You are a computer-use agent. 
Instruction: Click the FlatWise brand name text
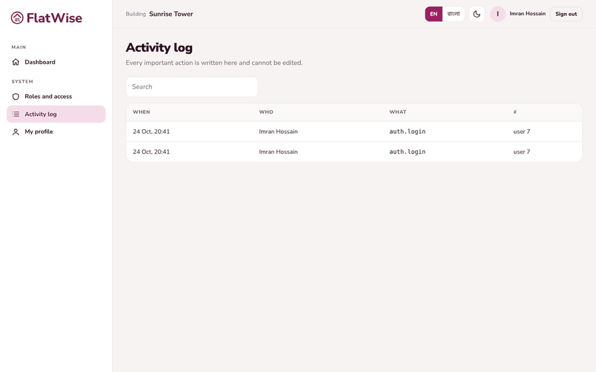click(54, 18)
